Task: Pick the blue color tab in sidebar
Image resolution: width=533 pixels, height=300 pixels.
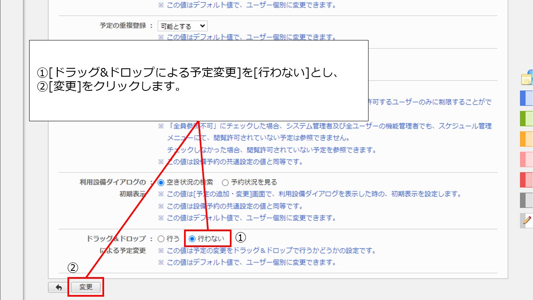Action: click(527, 98)
